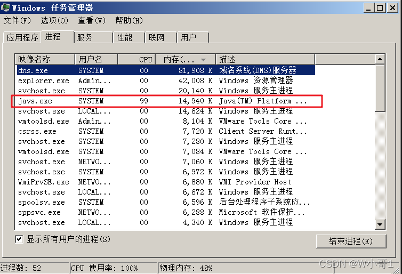Open the 性能 tab
The width and height of the screenshot is (402, 274).
pyautogui.click(x=129, y=37)
